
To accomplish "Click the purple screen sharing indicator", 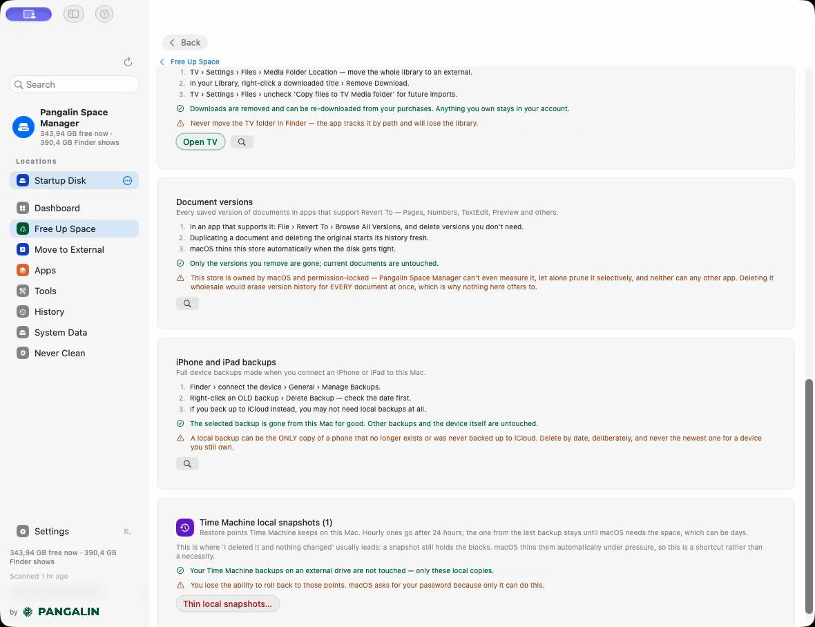I will click(x=28, y=14).
